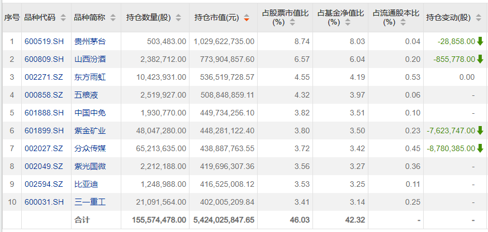488x232 pixels.
Task: Open stock code 600031.SH
Action: tap(44, 202)
